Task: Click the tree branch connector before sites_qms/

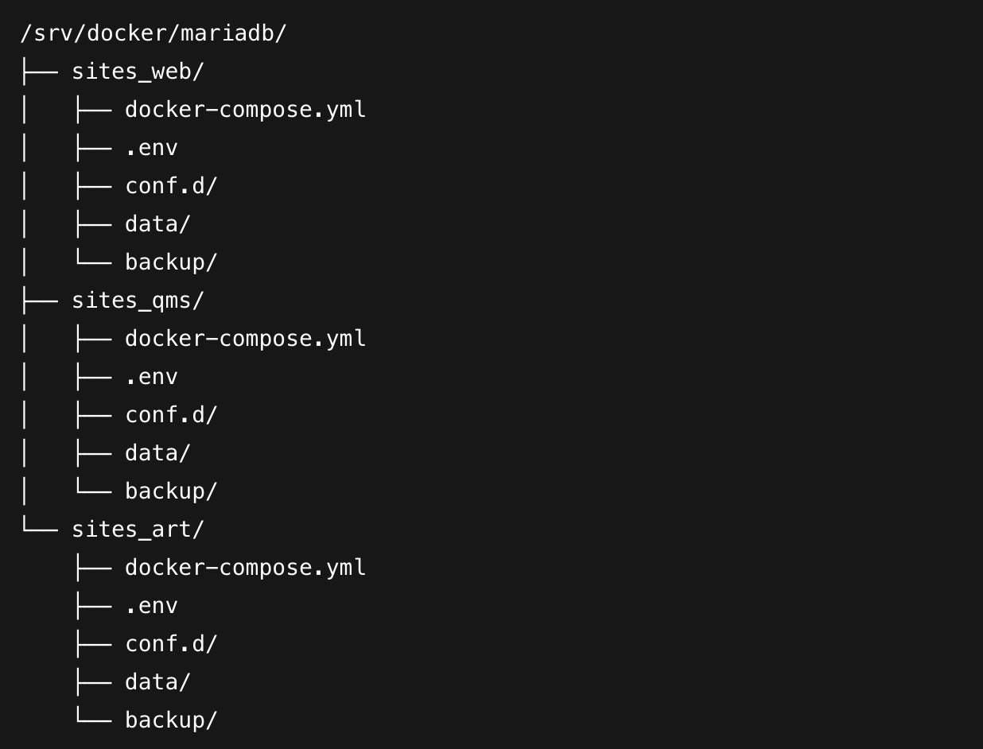Action: pyautogui.click(x=39, y=301)
